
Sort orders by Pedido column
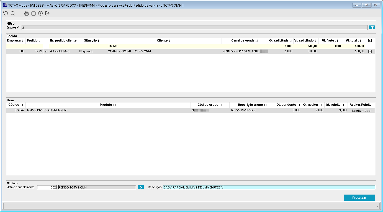tap(34, 41)
